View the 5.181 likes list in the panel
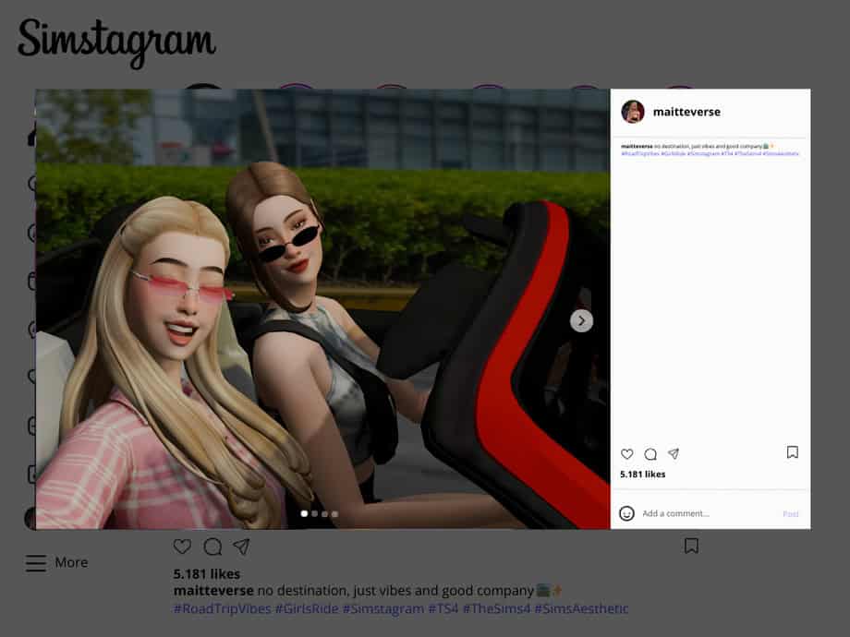Screen dimensions: 850x637 pyautogui.click(x=642, y=475)
